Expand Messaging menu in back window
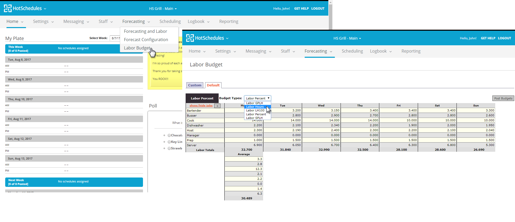 pos(76,21)
